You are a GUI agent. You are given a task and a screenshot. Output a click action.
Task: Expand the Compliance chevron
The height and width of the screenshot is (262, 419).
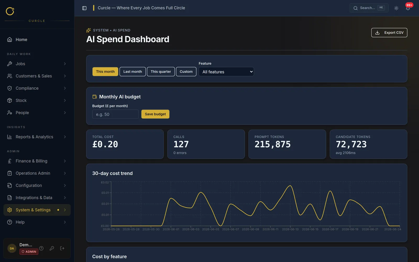(x=65, y=88)
